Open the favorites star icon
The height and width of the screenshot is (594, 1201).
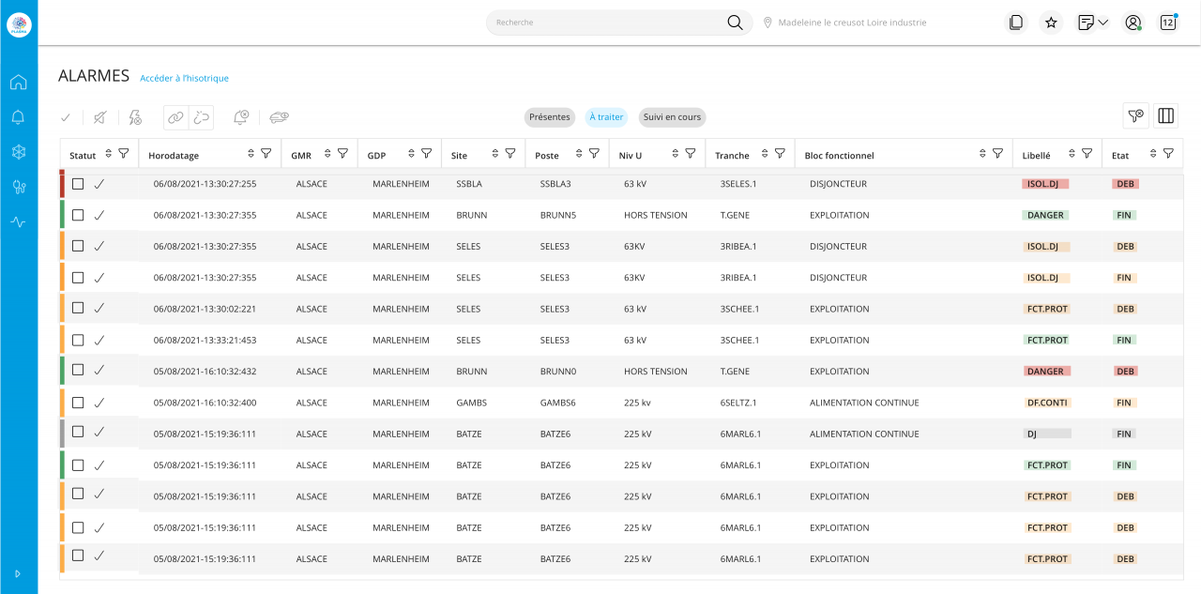click(1051, 23)
